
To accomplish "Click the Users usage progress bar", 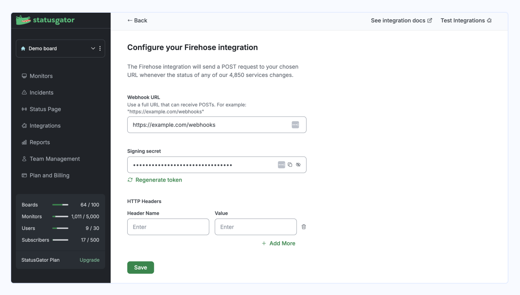I will pos(60,228).
